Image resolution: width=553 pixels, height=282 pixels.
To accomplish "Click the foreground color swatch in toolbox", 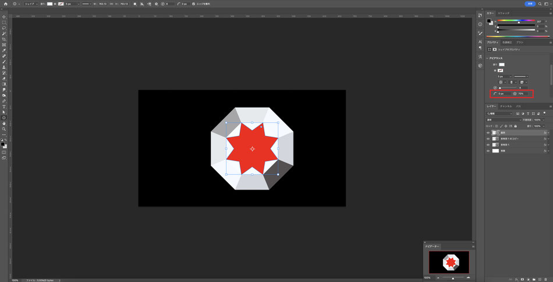I will click(3, 144).
